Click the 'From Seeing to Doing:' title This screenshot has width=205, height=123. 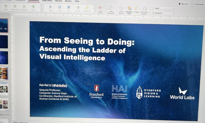click(87, 41)
